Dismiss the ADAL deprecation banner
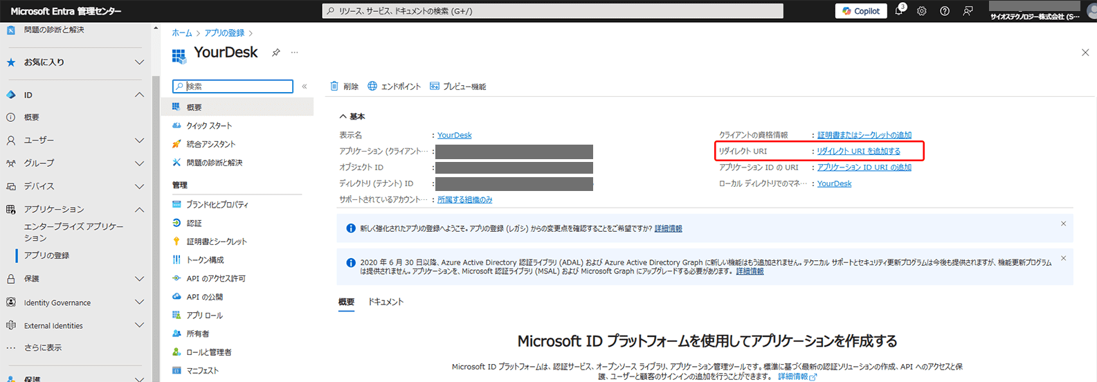The image size is (1097, 382). click(x=1064, y=258)
